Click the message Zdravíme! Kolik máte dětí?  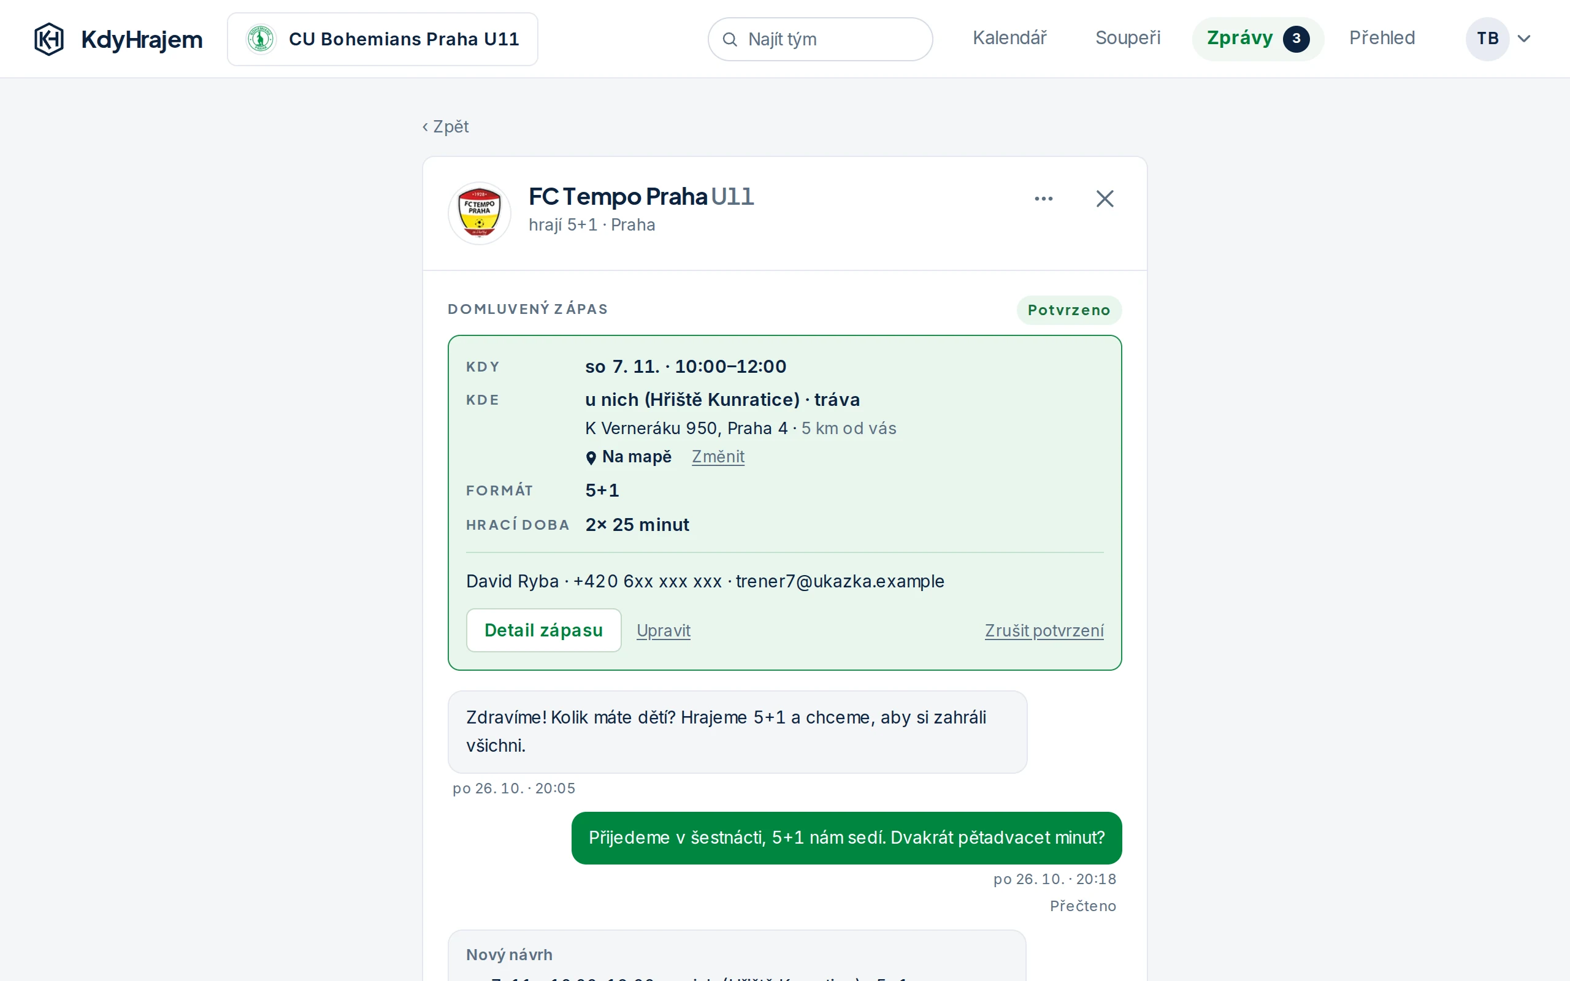(737, 732)
